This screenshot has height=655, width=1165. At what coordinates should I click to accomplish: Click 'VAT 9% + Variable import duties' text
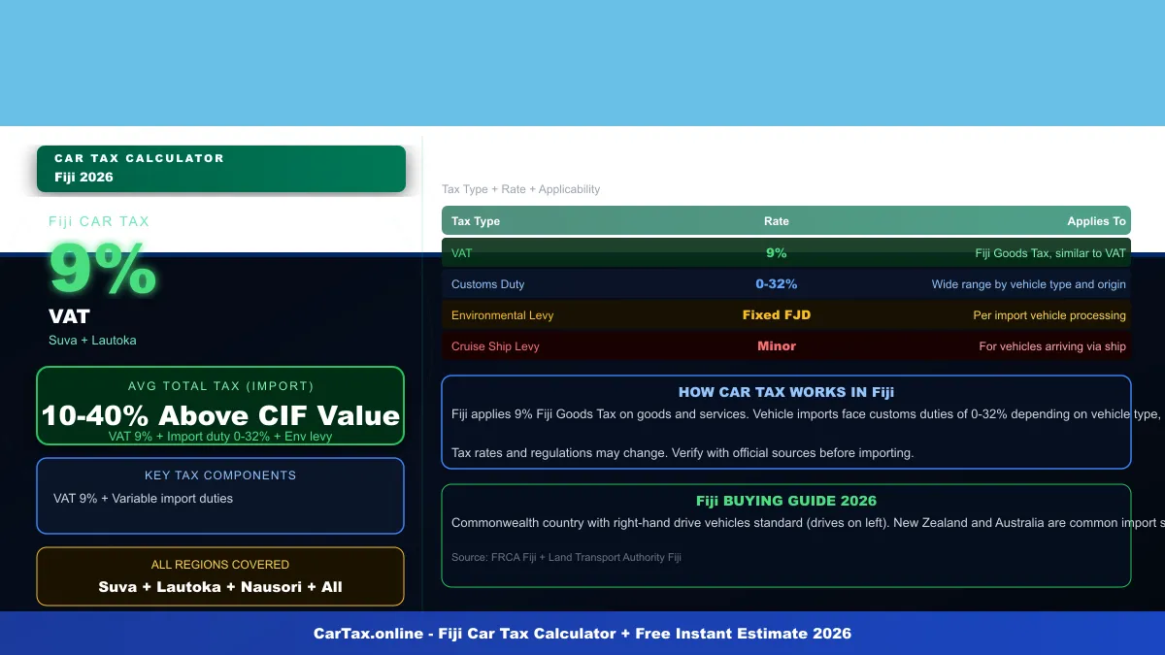[144, 499]
